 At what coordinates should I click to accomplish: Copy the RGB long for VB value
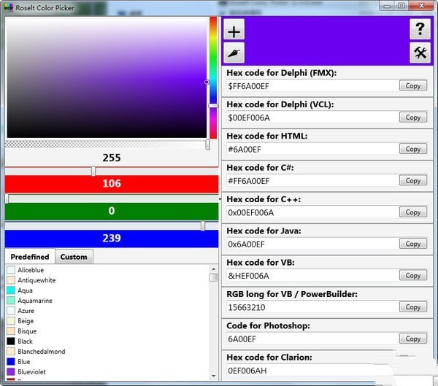tap(413, 307)
